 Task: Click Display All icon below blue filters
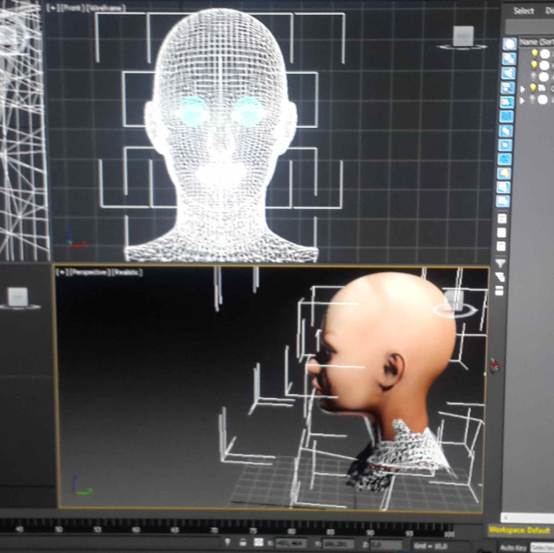(502, 218)
